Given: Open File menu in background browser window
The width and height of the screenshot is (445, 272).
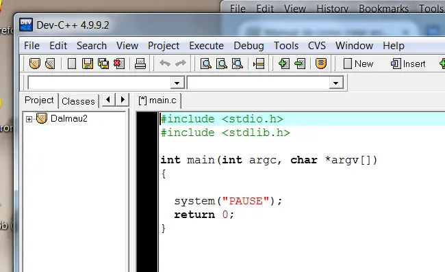Looking at the screenshot, I should pos(238,9).
